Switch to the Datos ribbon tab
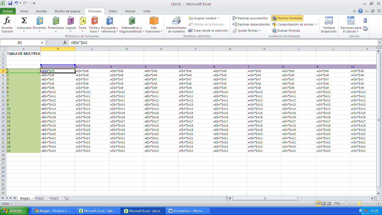Image resolution: width=382 pixels, height=215 pixels. (x=113, y=11)
